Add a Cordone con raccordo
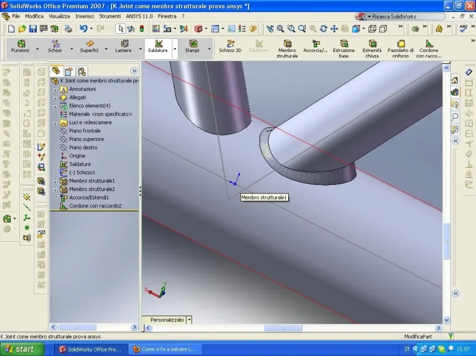The height and width of the screenshot is (356, 476). (429, 49)
